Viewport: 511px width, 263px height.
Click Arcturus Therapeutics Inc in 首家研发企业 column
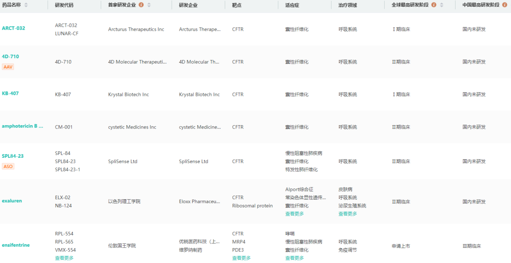click(136, 29)
